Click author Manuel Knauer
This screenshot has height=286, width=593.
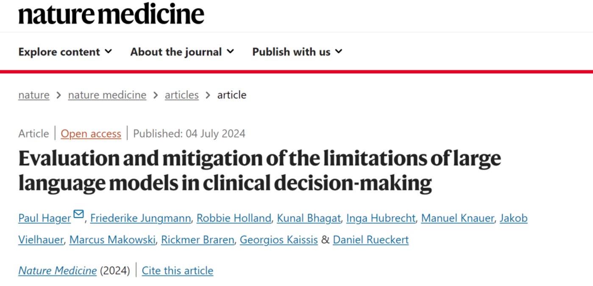457,218
